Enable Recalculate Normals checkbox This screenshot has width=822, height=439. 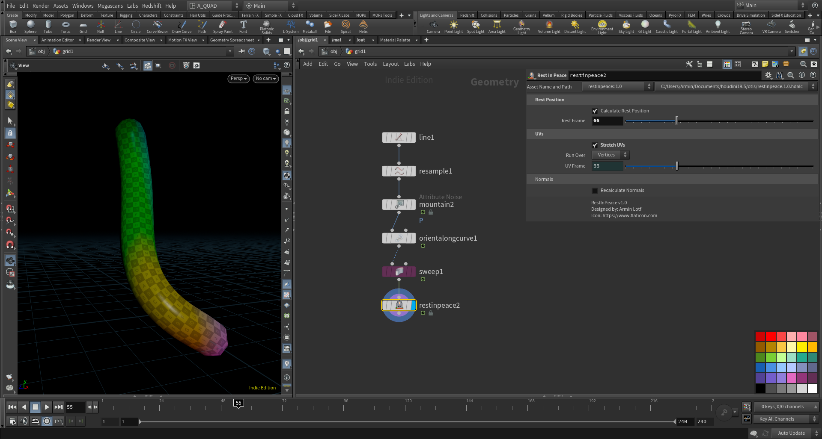595,191
